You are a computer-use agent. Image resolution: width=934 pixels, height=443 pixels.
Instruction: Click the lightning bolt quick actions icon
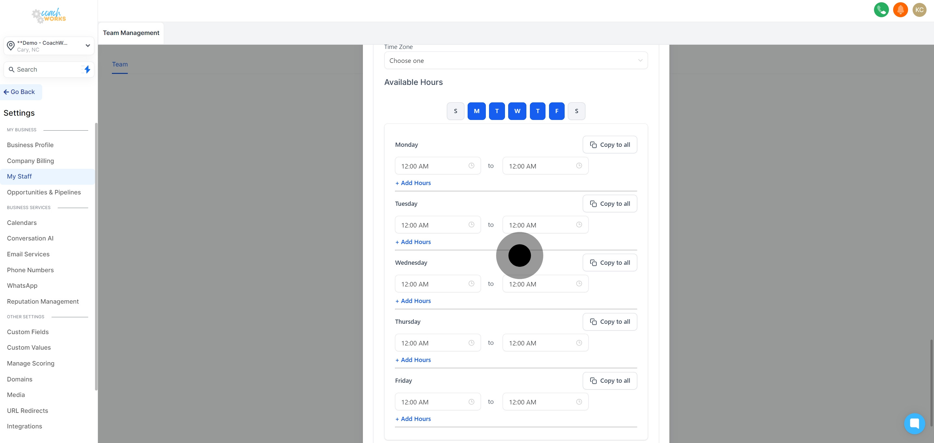pyautogui.click(x=87, y=69)
